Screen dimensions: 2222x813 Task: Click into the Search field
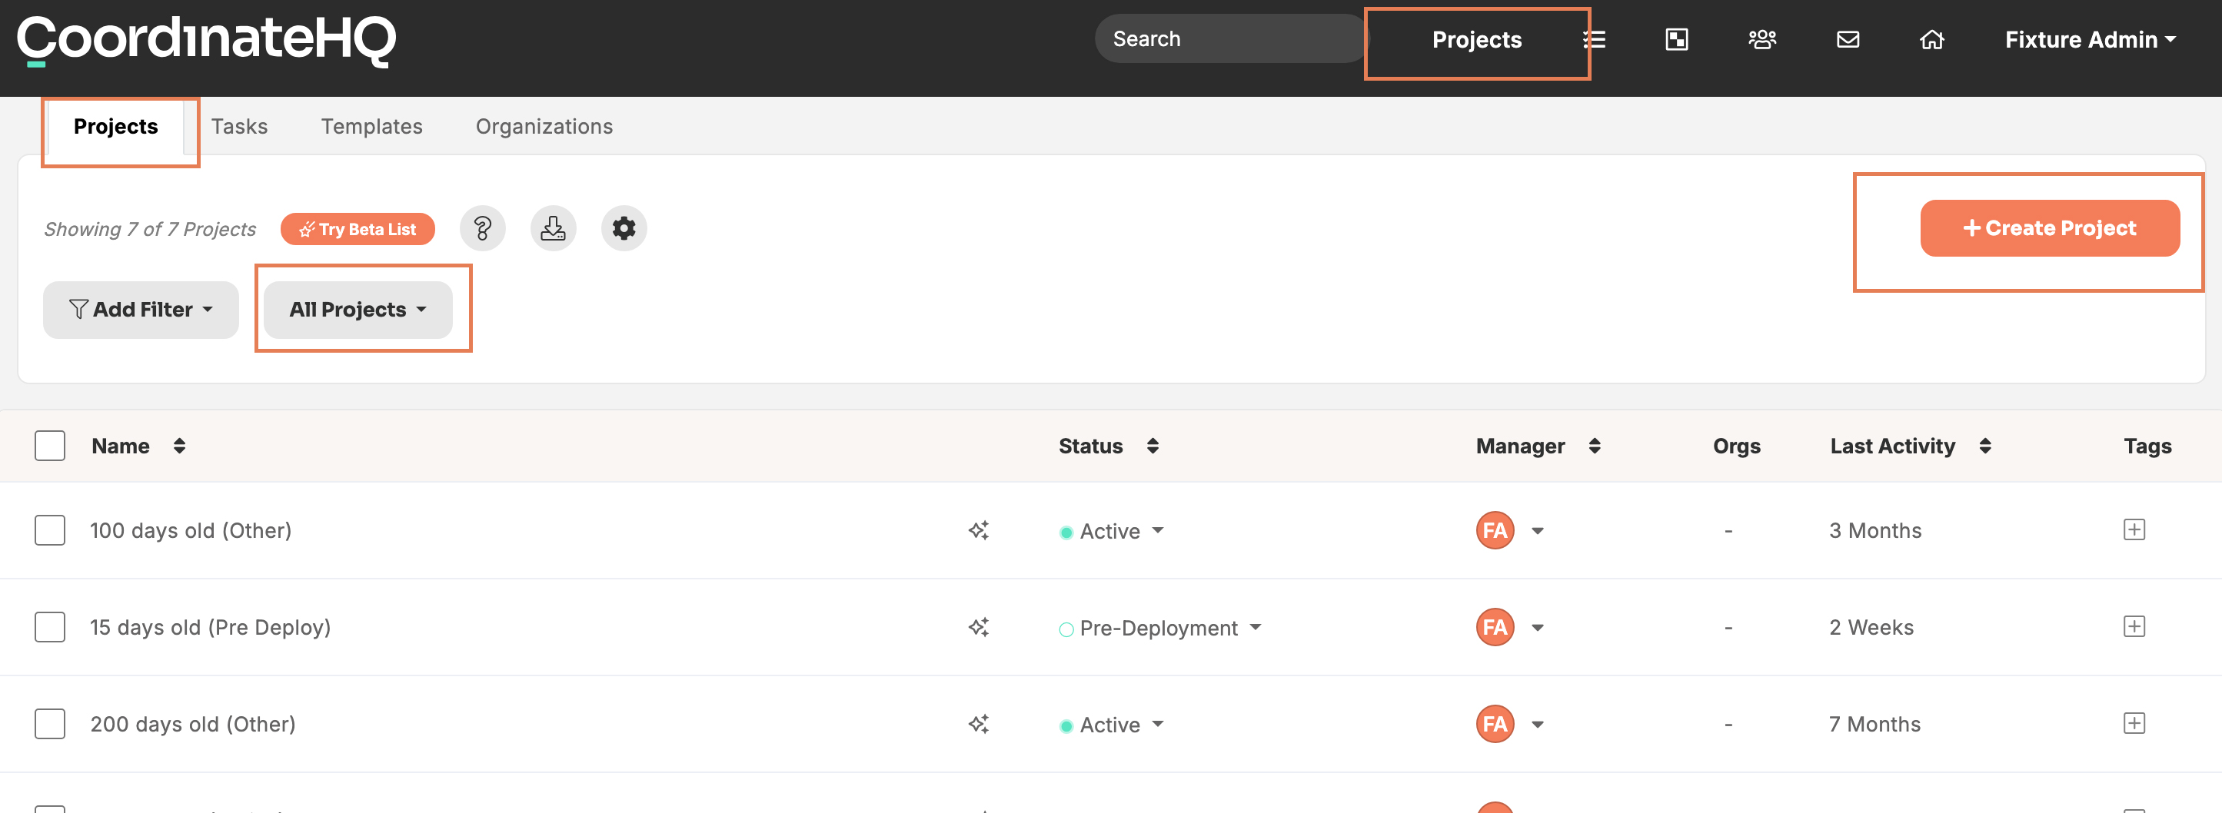[x=1231, y=38]
